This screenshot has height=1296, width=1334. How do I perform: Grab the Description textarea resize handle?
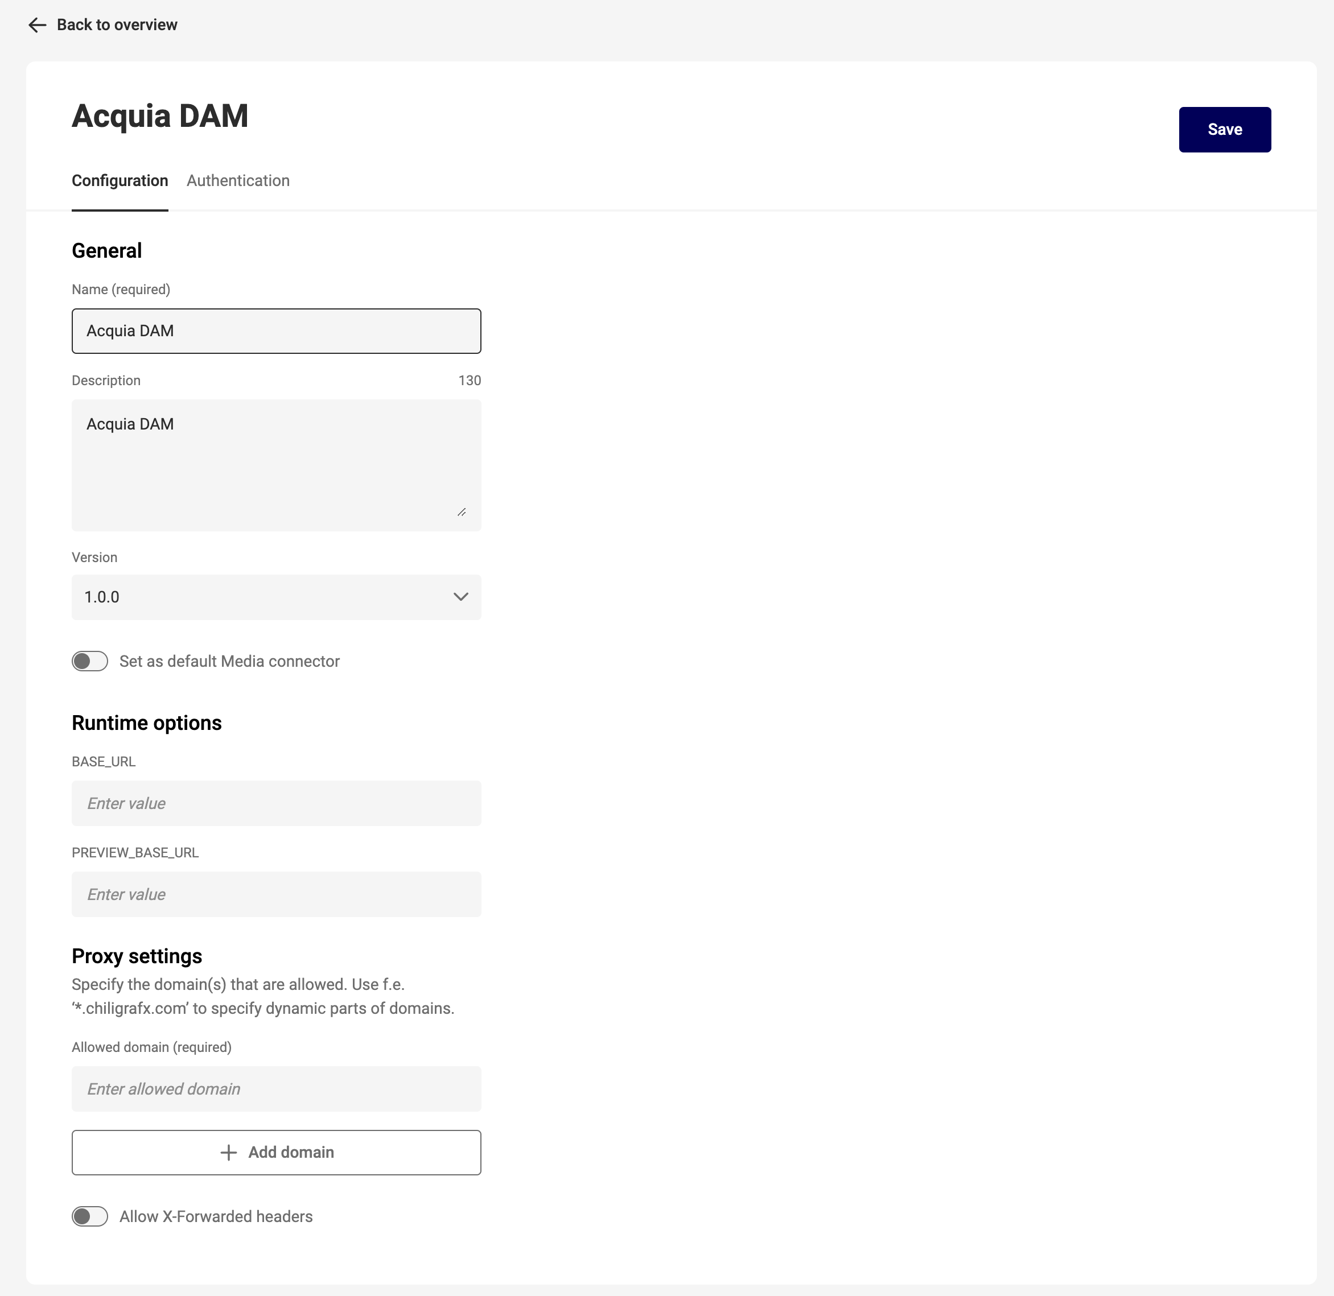click(462, 512)
